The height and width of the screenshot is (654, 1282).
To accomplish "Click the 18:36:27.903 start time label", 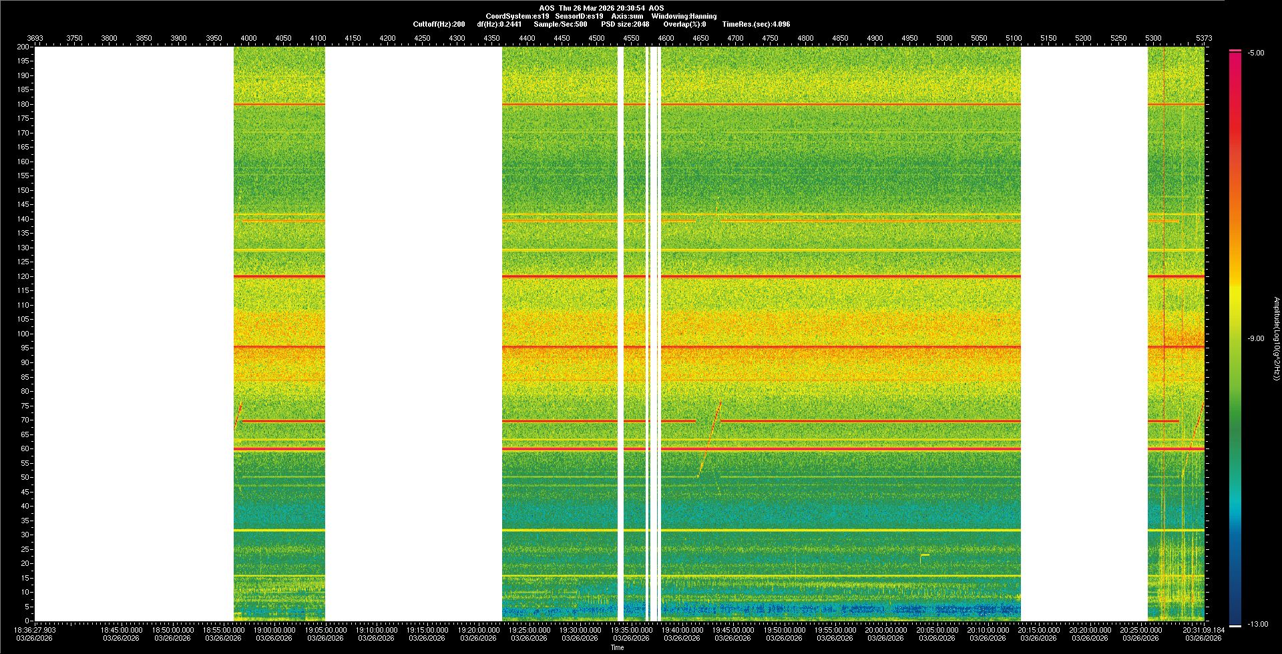I will tap(36, 630).
